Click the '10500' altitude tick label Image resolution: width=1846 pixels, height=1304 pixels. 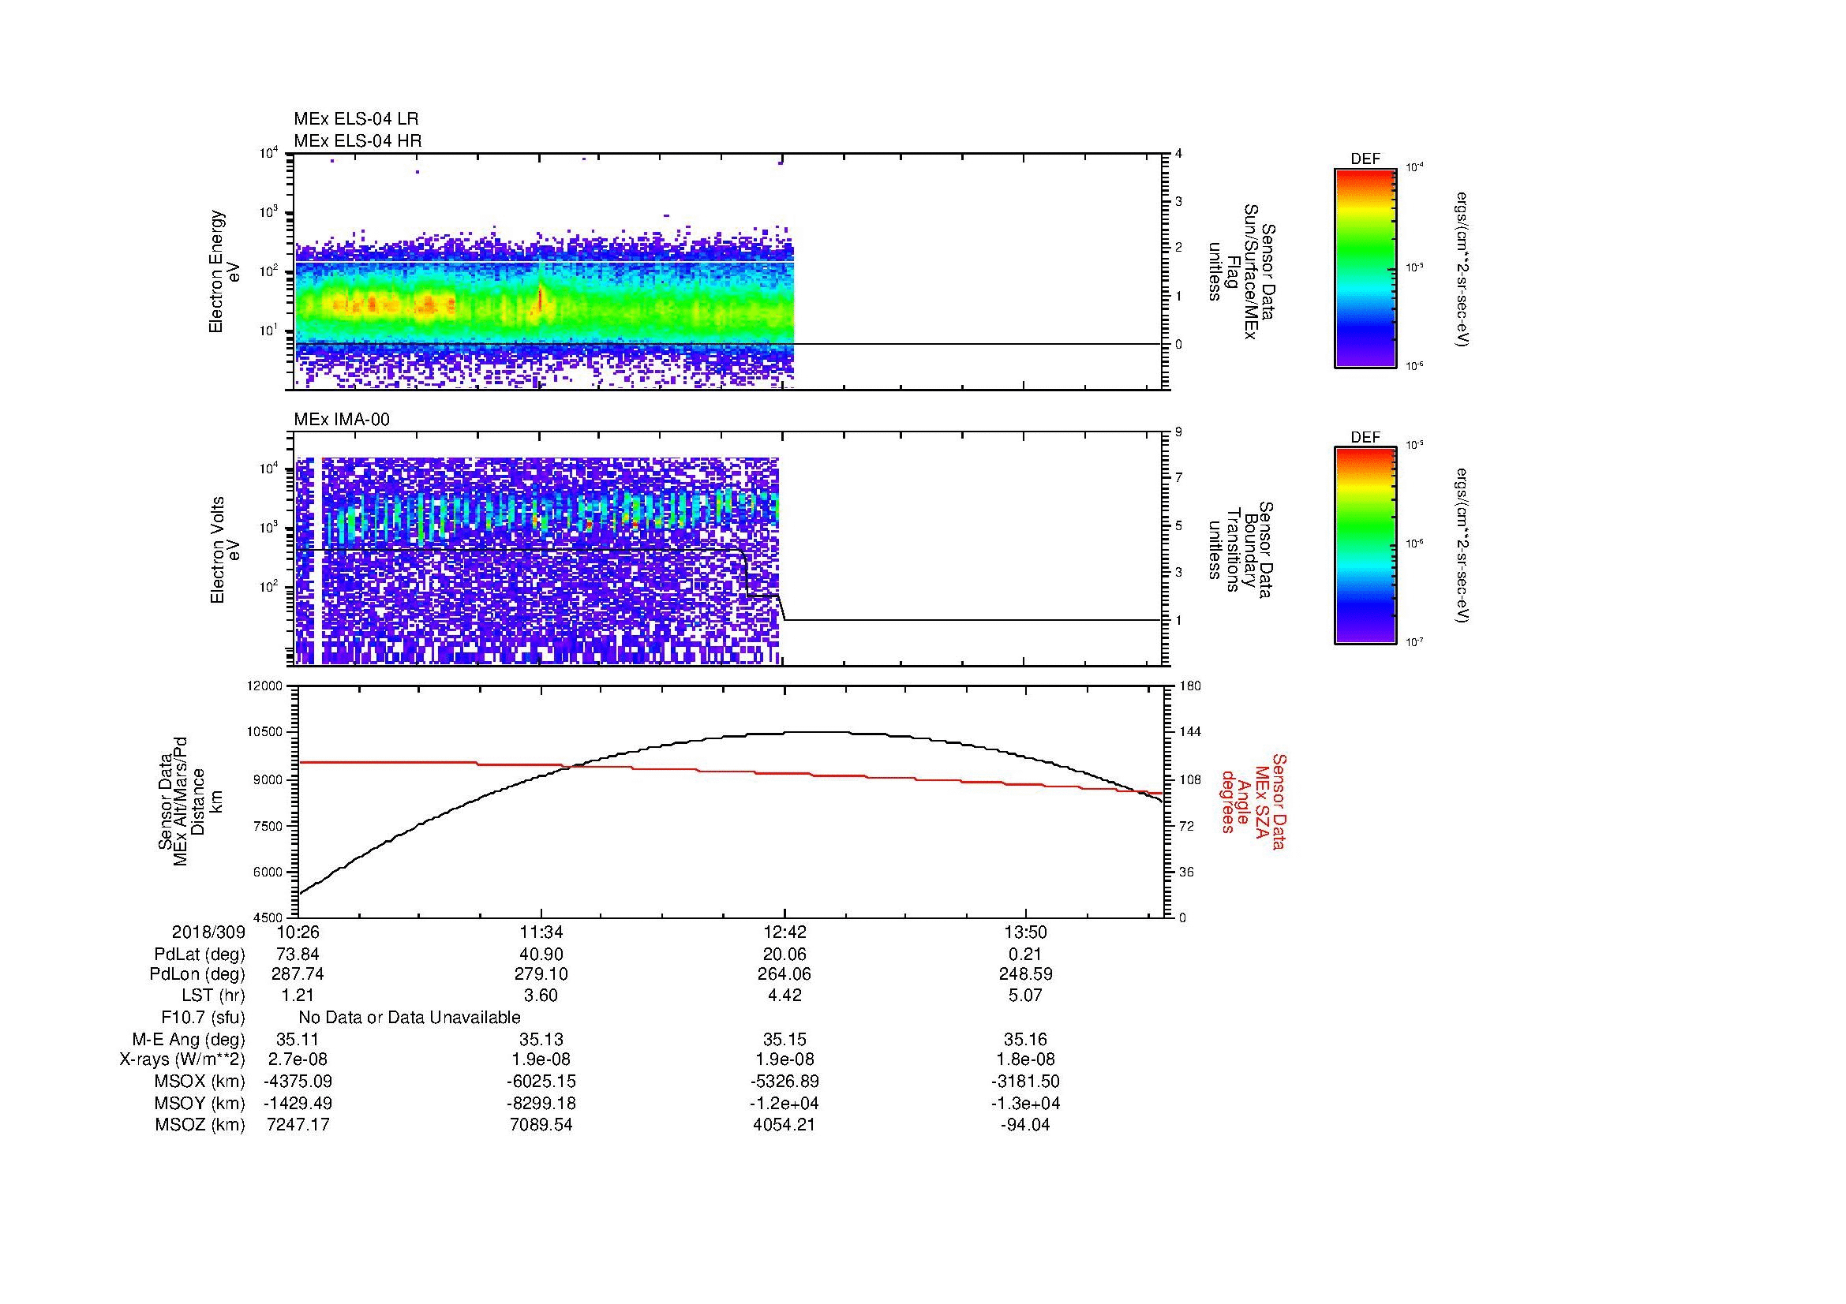pos(265,732)
